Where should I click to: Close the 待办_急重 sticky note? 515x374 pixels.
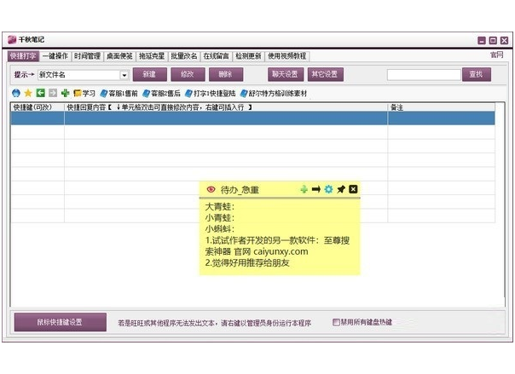[353, 189]
